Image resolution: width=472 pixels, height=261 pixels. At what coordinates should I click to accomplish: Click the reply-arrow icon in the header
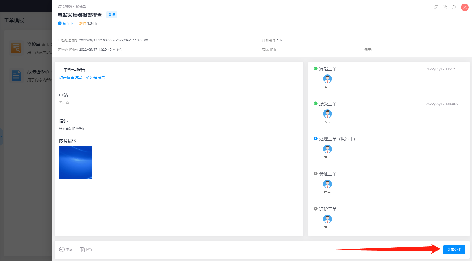click(x=436, y=7)
